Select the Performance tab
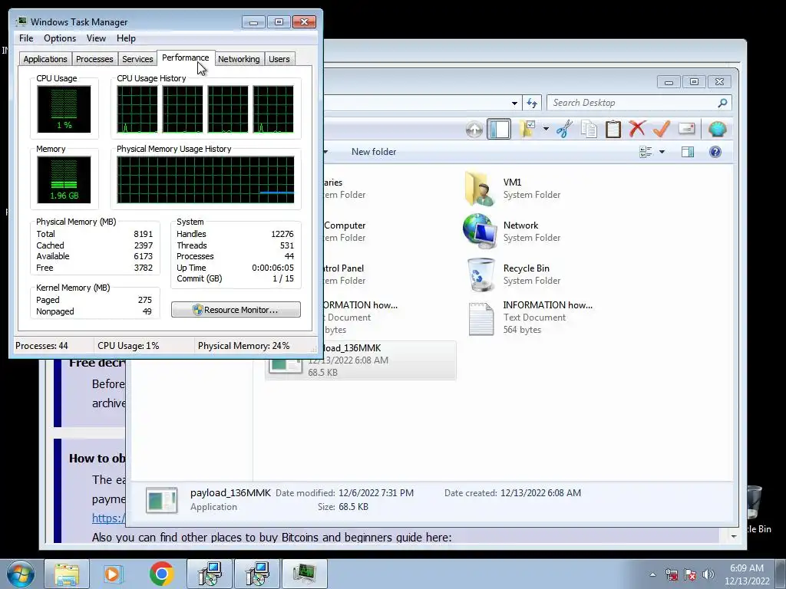The height and width of the screenshot is (589, 786). pos(186,58)
